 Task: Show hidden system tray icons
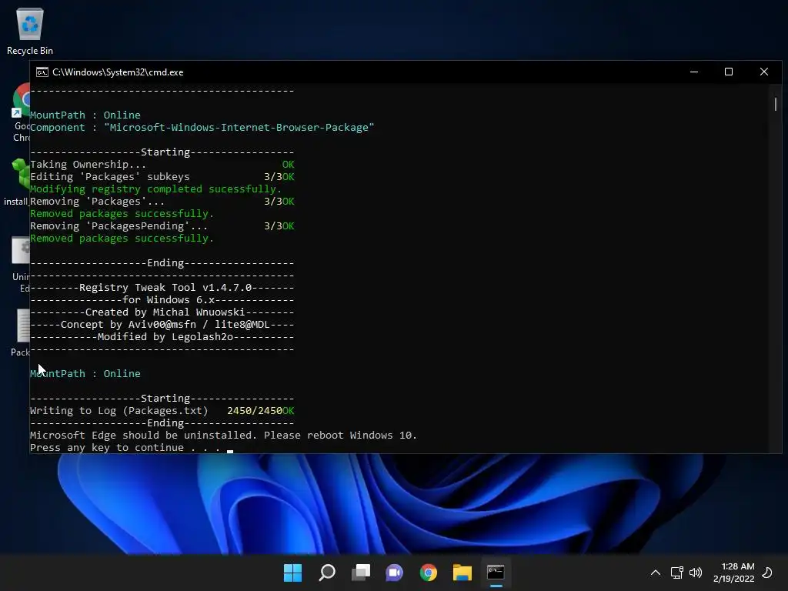tap(656, 573)
